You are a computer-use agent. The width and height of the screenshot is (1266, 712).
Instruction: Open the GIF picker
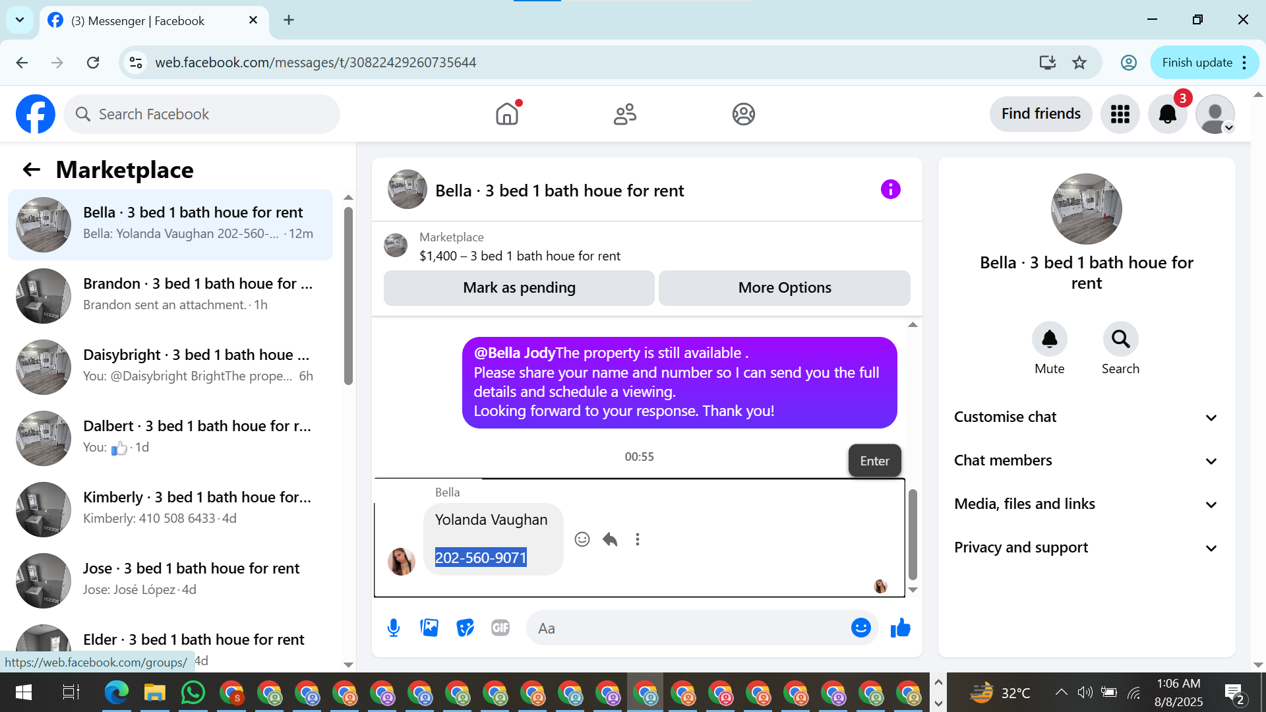(500, 628)
